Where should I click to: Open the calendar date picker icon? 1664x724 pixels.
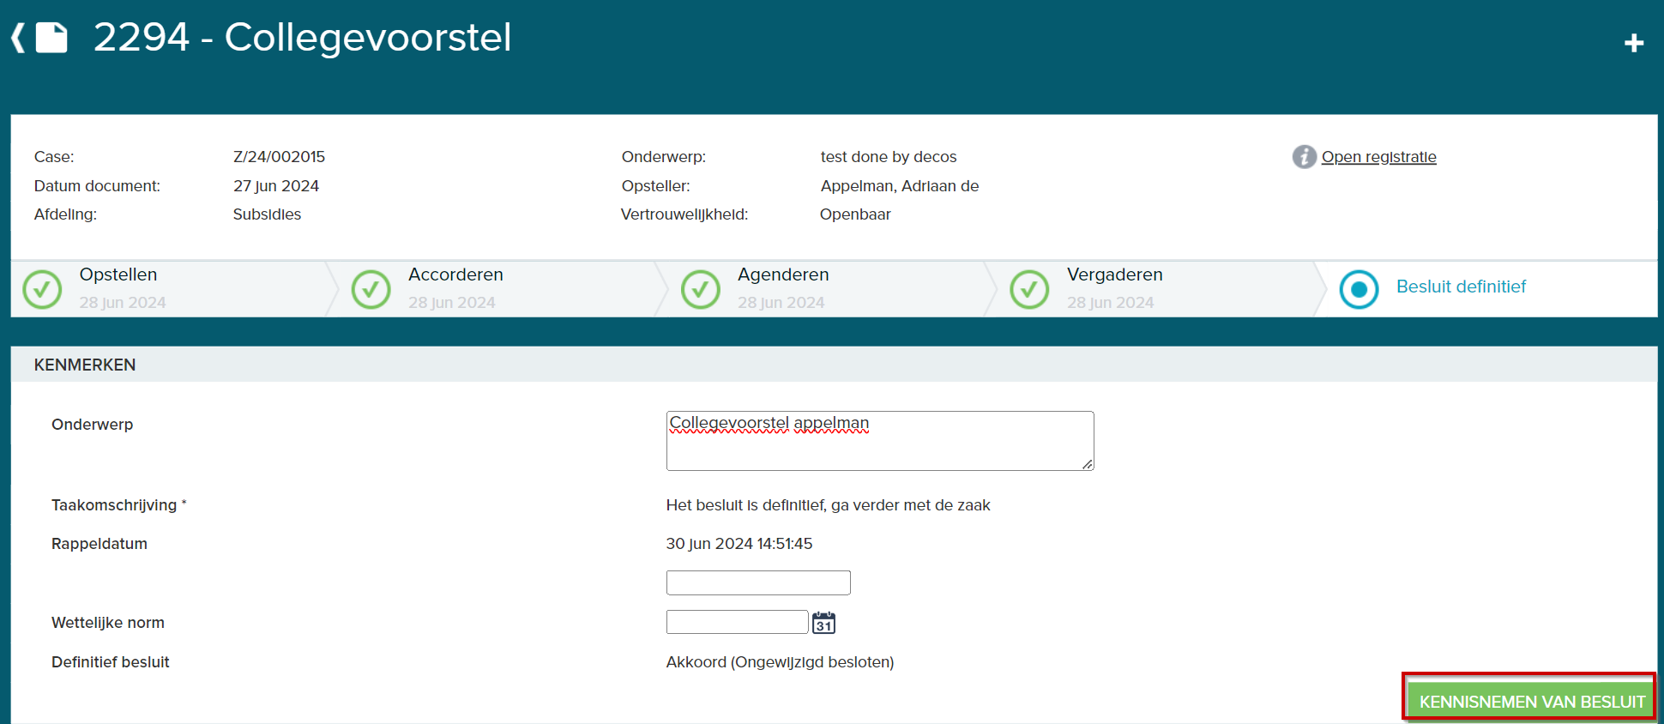pos(823,623)
